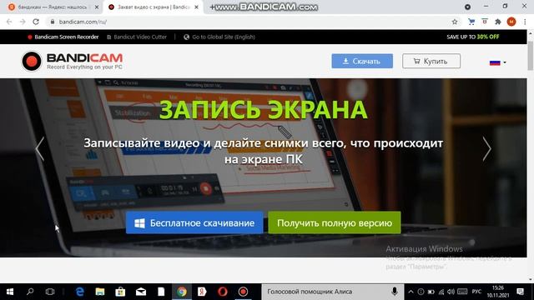Open File Explorer from the taskbar

click(100, 292)
